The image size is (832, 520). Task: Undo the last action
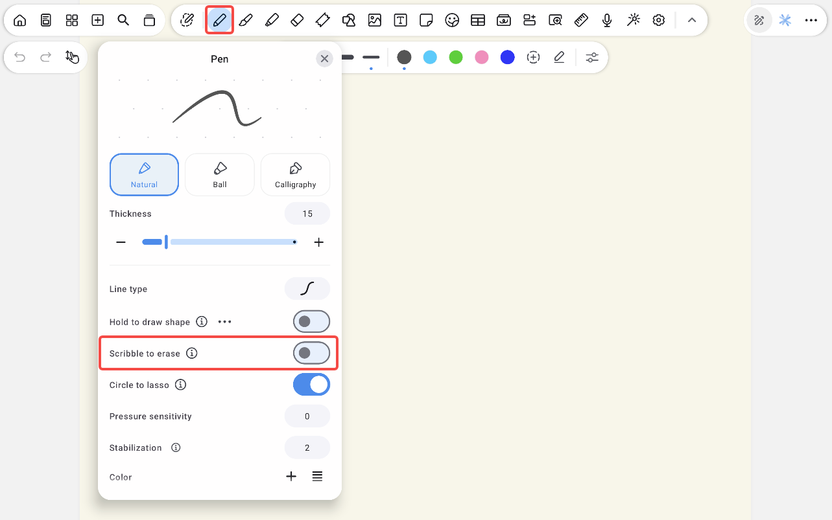click(20, 57)
